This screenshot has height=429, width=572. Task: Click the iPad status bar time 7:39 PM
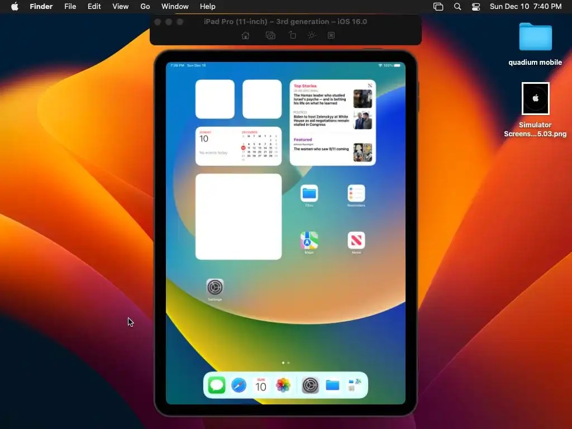pos(177,65)
